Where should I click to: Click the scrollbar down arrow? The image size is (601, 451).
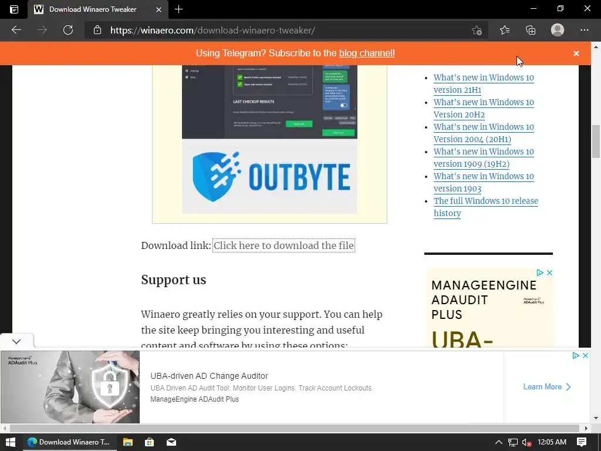tap(596, 418)
